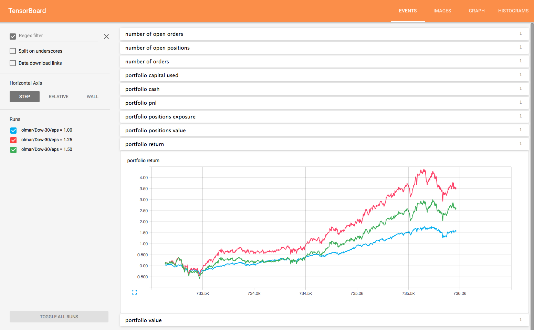This screenshot has height=330, width=534.
Task: Click the 'portfolio return' chart title
Action: pos(143,161)
